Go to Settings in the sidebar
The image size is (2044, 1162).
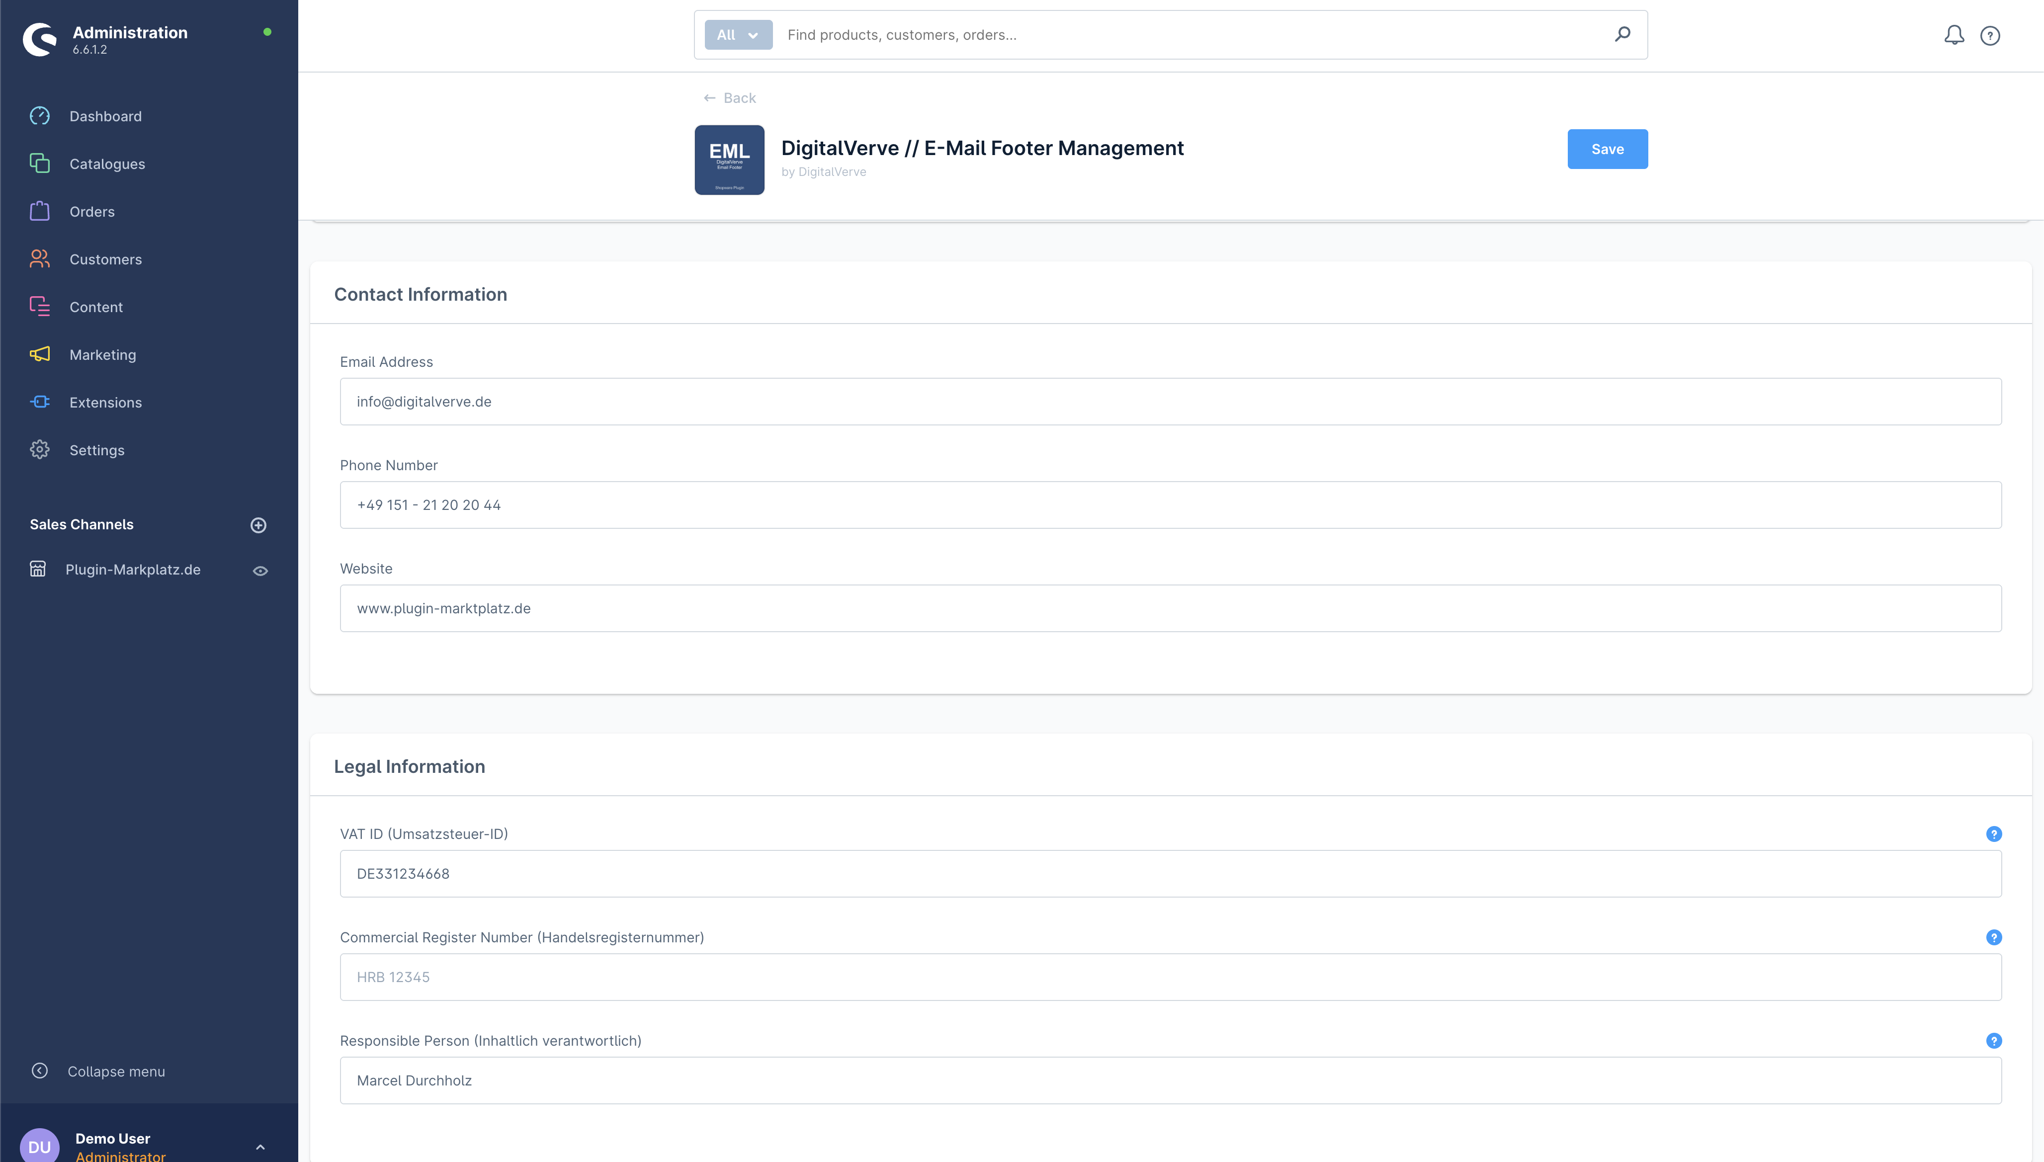click(96, 450)
